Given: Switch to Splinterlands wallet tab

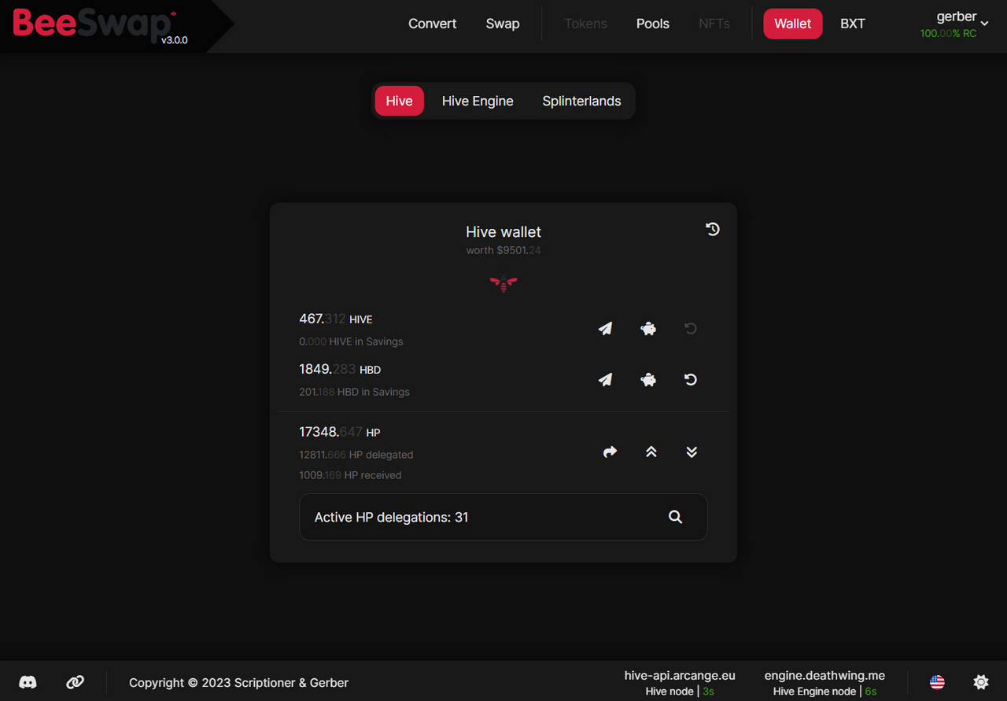Looking at the screenshot, I should (581, 101).
